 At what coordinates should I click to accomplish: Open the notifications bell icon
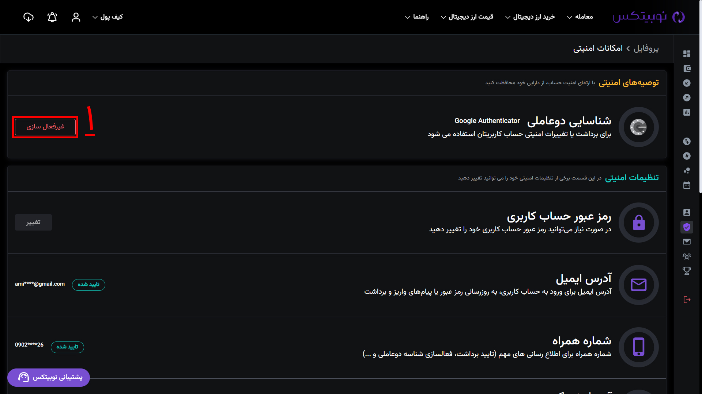pyautogui.click(x=52, y=17)
